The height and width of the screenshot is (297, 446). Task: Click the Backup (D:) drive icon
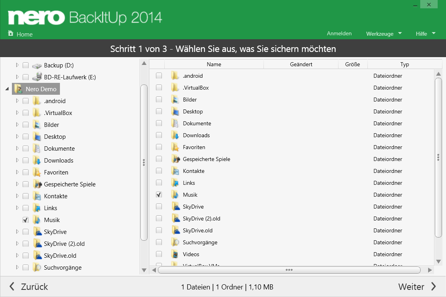37,66
